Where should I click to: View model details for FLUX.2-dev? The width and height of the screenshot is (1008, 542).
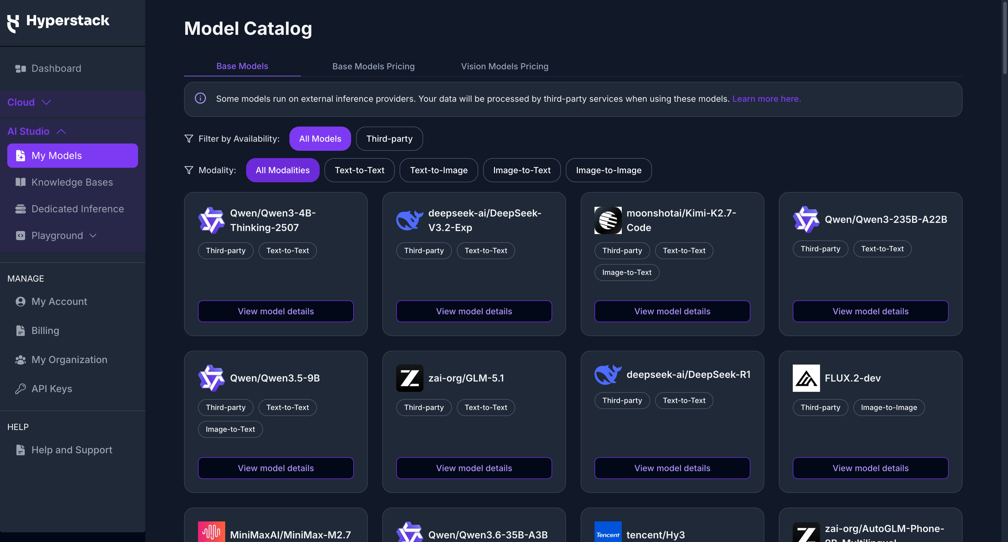[x=870, y=468]
